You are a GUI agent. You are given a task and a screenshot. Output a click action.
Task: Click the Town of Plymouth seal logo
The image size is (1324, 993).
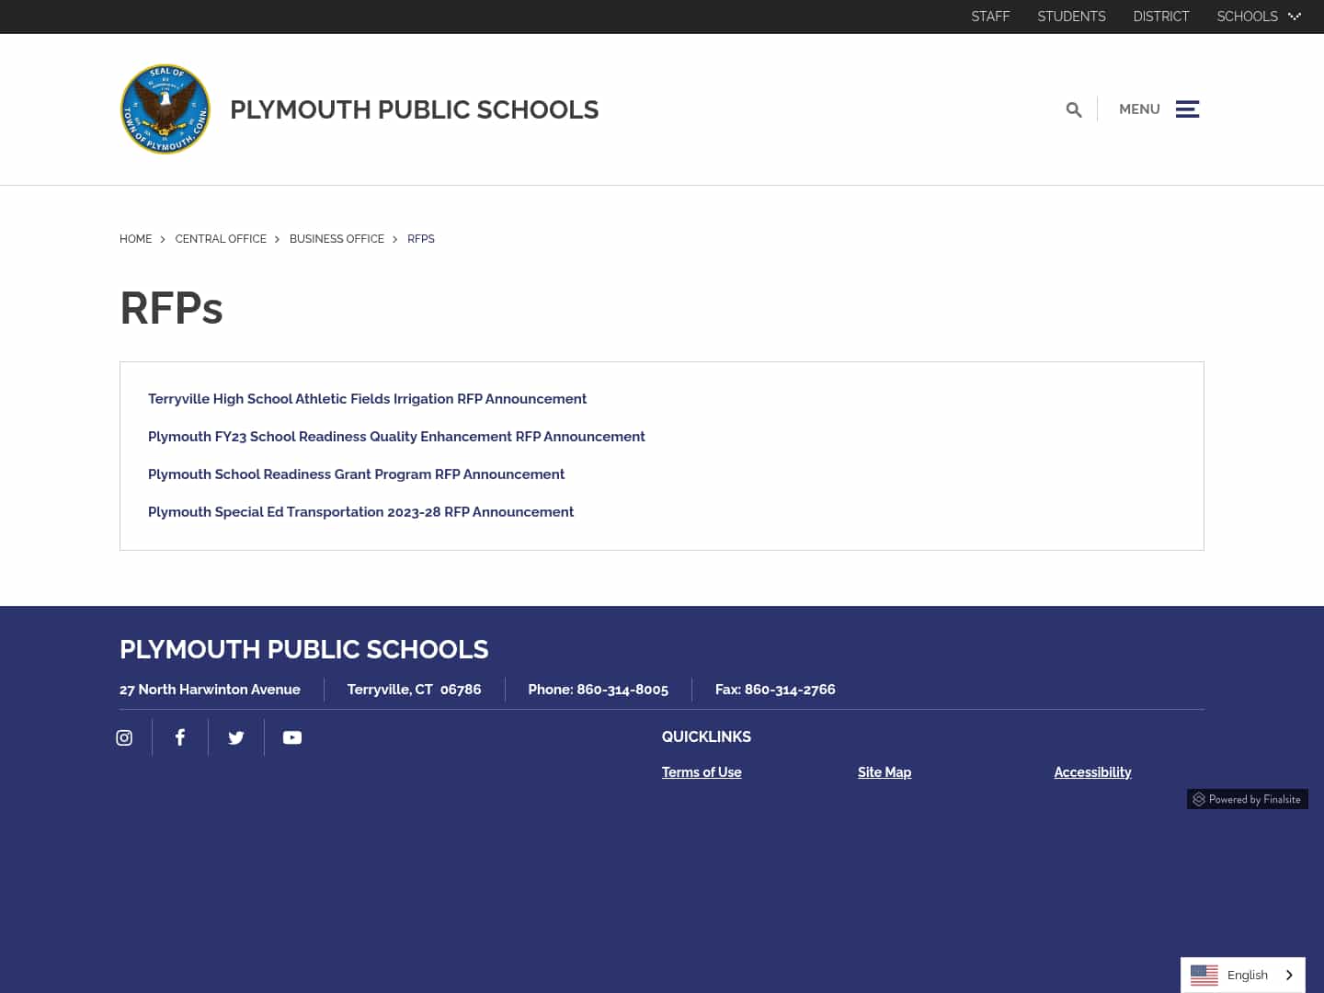(x=165, y=109)
